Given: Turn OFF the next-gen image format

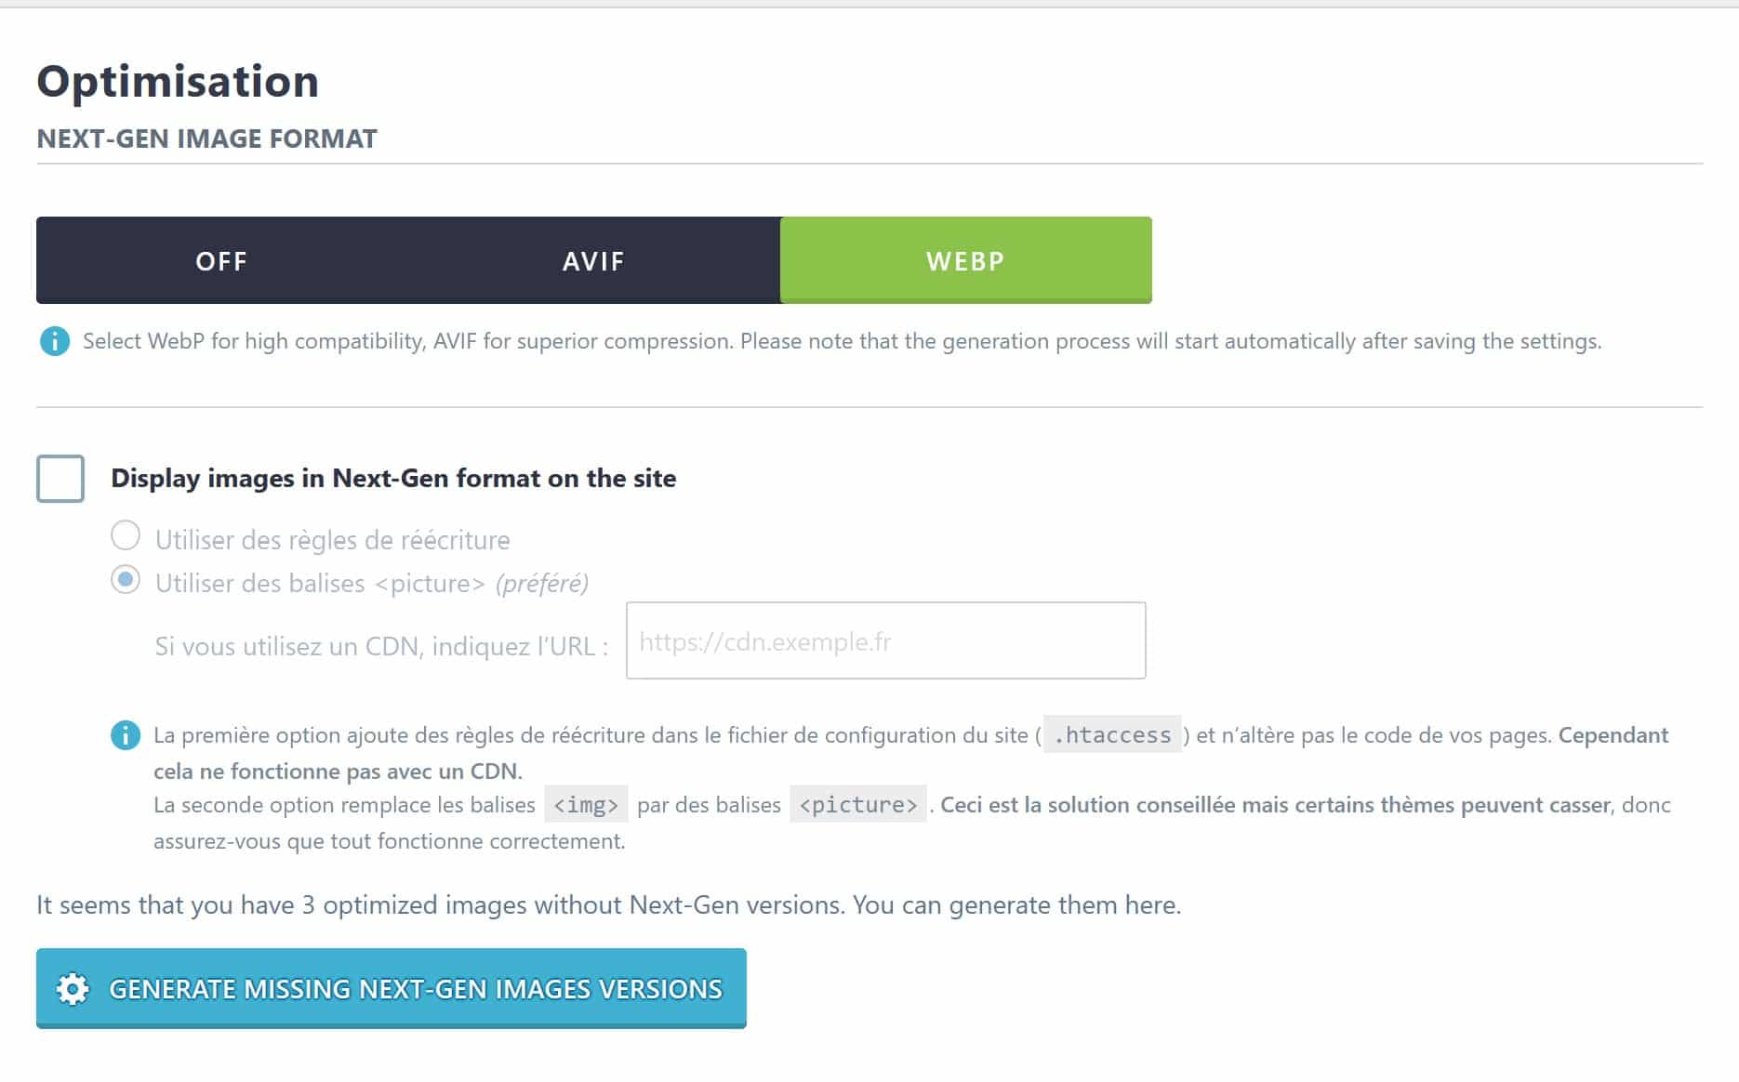Looking at the screenshot, I should coord(221,260).
